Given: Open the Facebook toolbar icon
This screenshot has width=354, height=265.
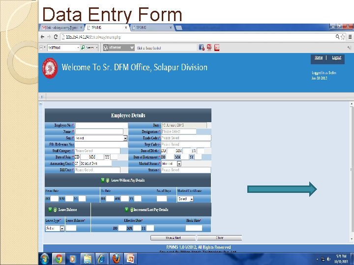Looking at the screenshot, I should (202, 48).
